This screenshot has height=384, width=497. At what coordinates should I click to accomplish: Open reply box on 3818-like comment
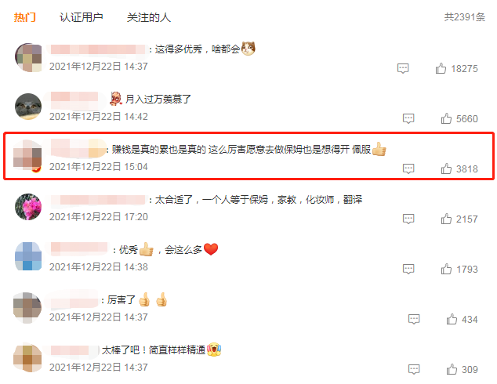click(408, 168)
